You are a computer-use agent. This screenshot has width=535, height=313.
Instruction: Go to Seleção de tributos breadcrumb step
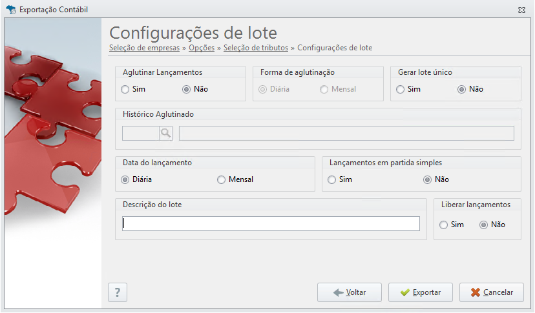[256, 48]
